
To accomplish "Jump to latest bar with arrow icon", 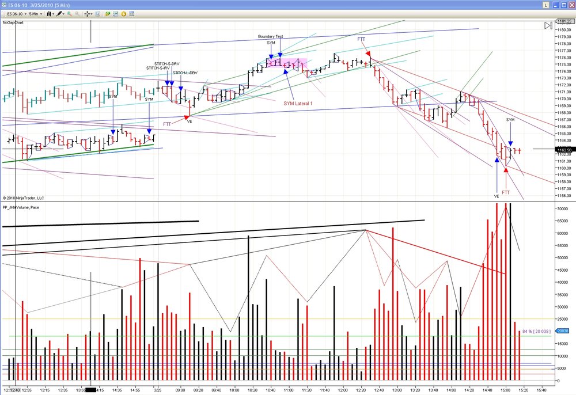I will click(548, 25).
